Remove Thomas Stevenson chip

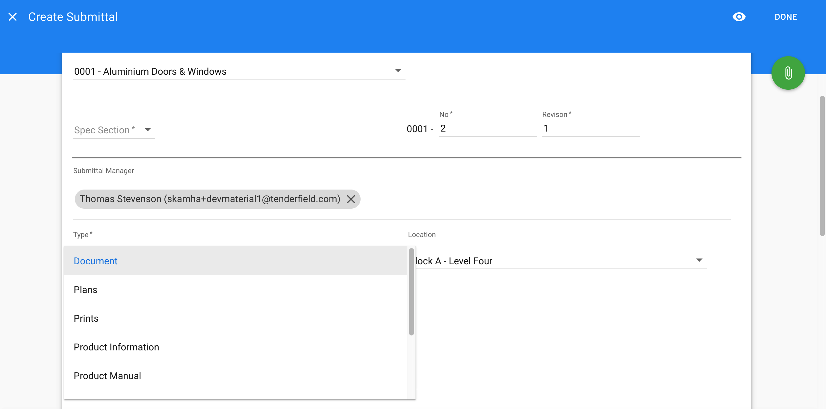[351, 199]
